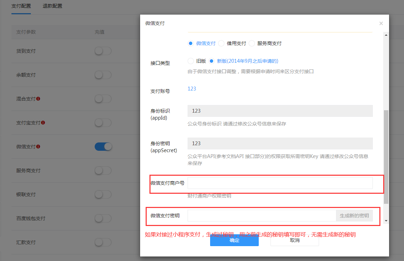404x261 pixels.
Task: Turn on the 百度钱包支付 switch
Action: [x=103, y=218]
